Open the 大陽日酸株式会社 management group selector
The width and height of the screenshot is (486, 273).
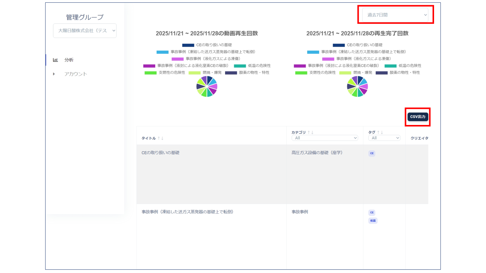click(85, 31)
